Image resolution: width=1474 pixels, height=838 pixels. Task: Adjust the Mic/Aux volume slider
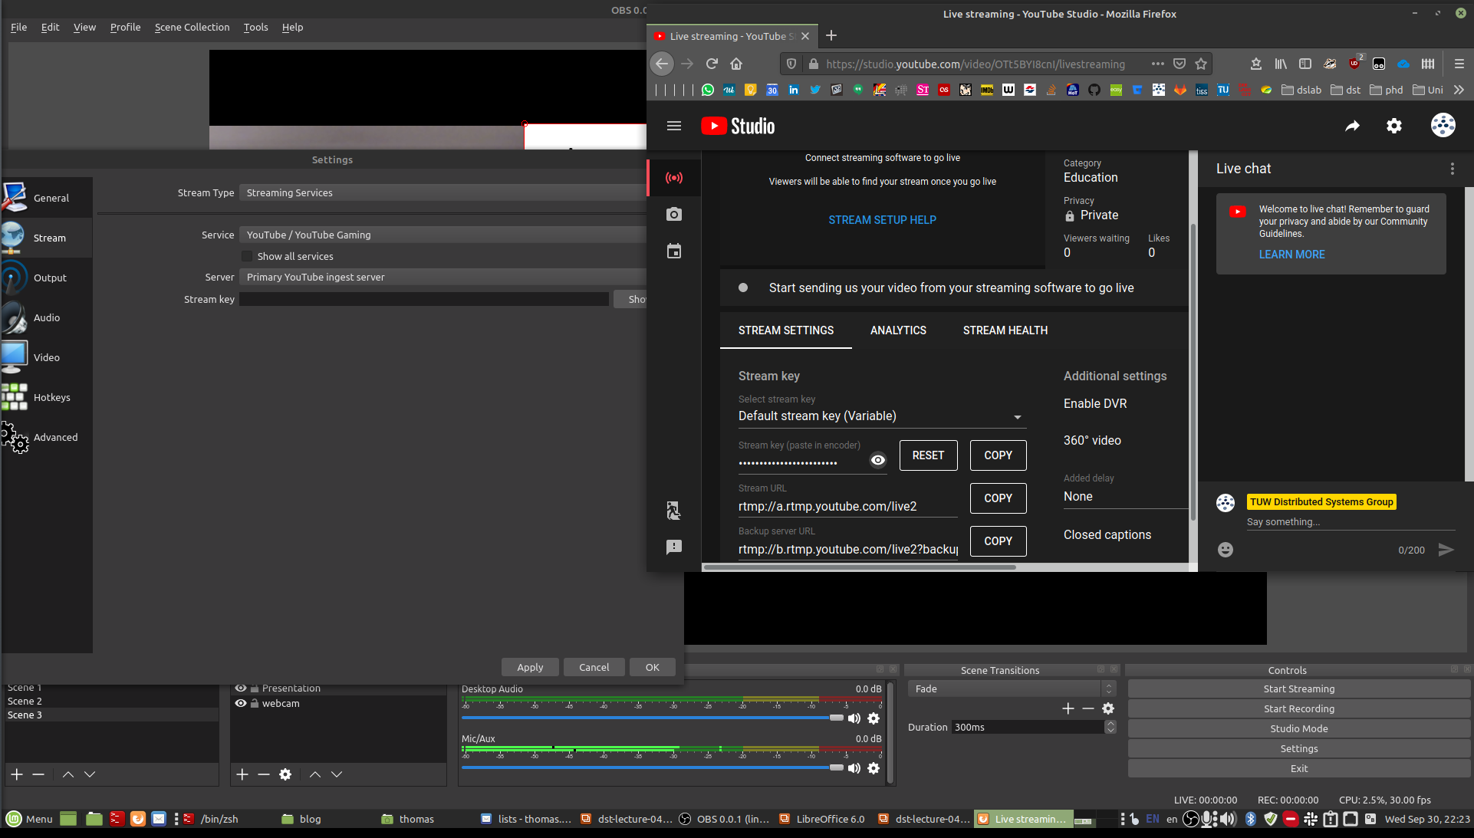(x=652, y=767)
